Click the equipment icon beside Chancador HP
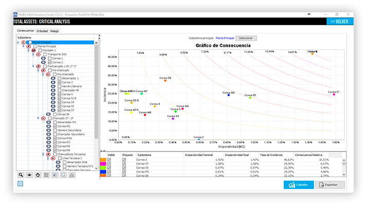This screenshot has height=205, width=368. click(53, 90)
